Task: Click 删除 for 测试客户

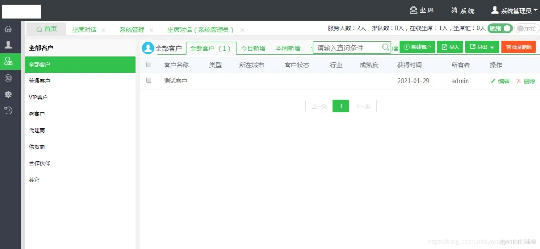Action: tap(526, 81)
